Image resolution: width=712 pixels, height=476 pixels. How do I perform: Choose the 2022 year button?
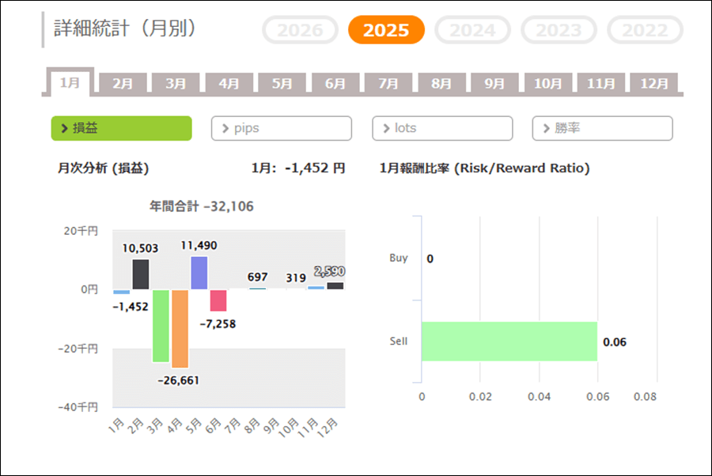(645, 31)
